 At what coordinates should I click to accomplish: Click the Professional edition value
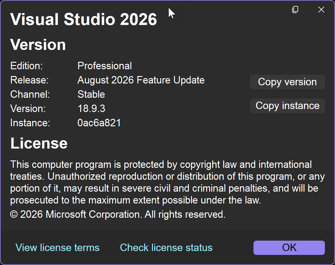click(104, 66)
